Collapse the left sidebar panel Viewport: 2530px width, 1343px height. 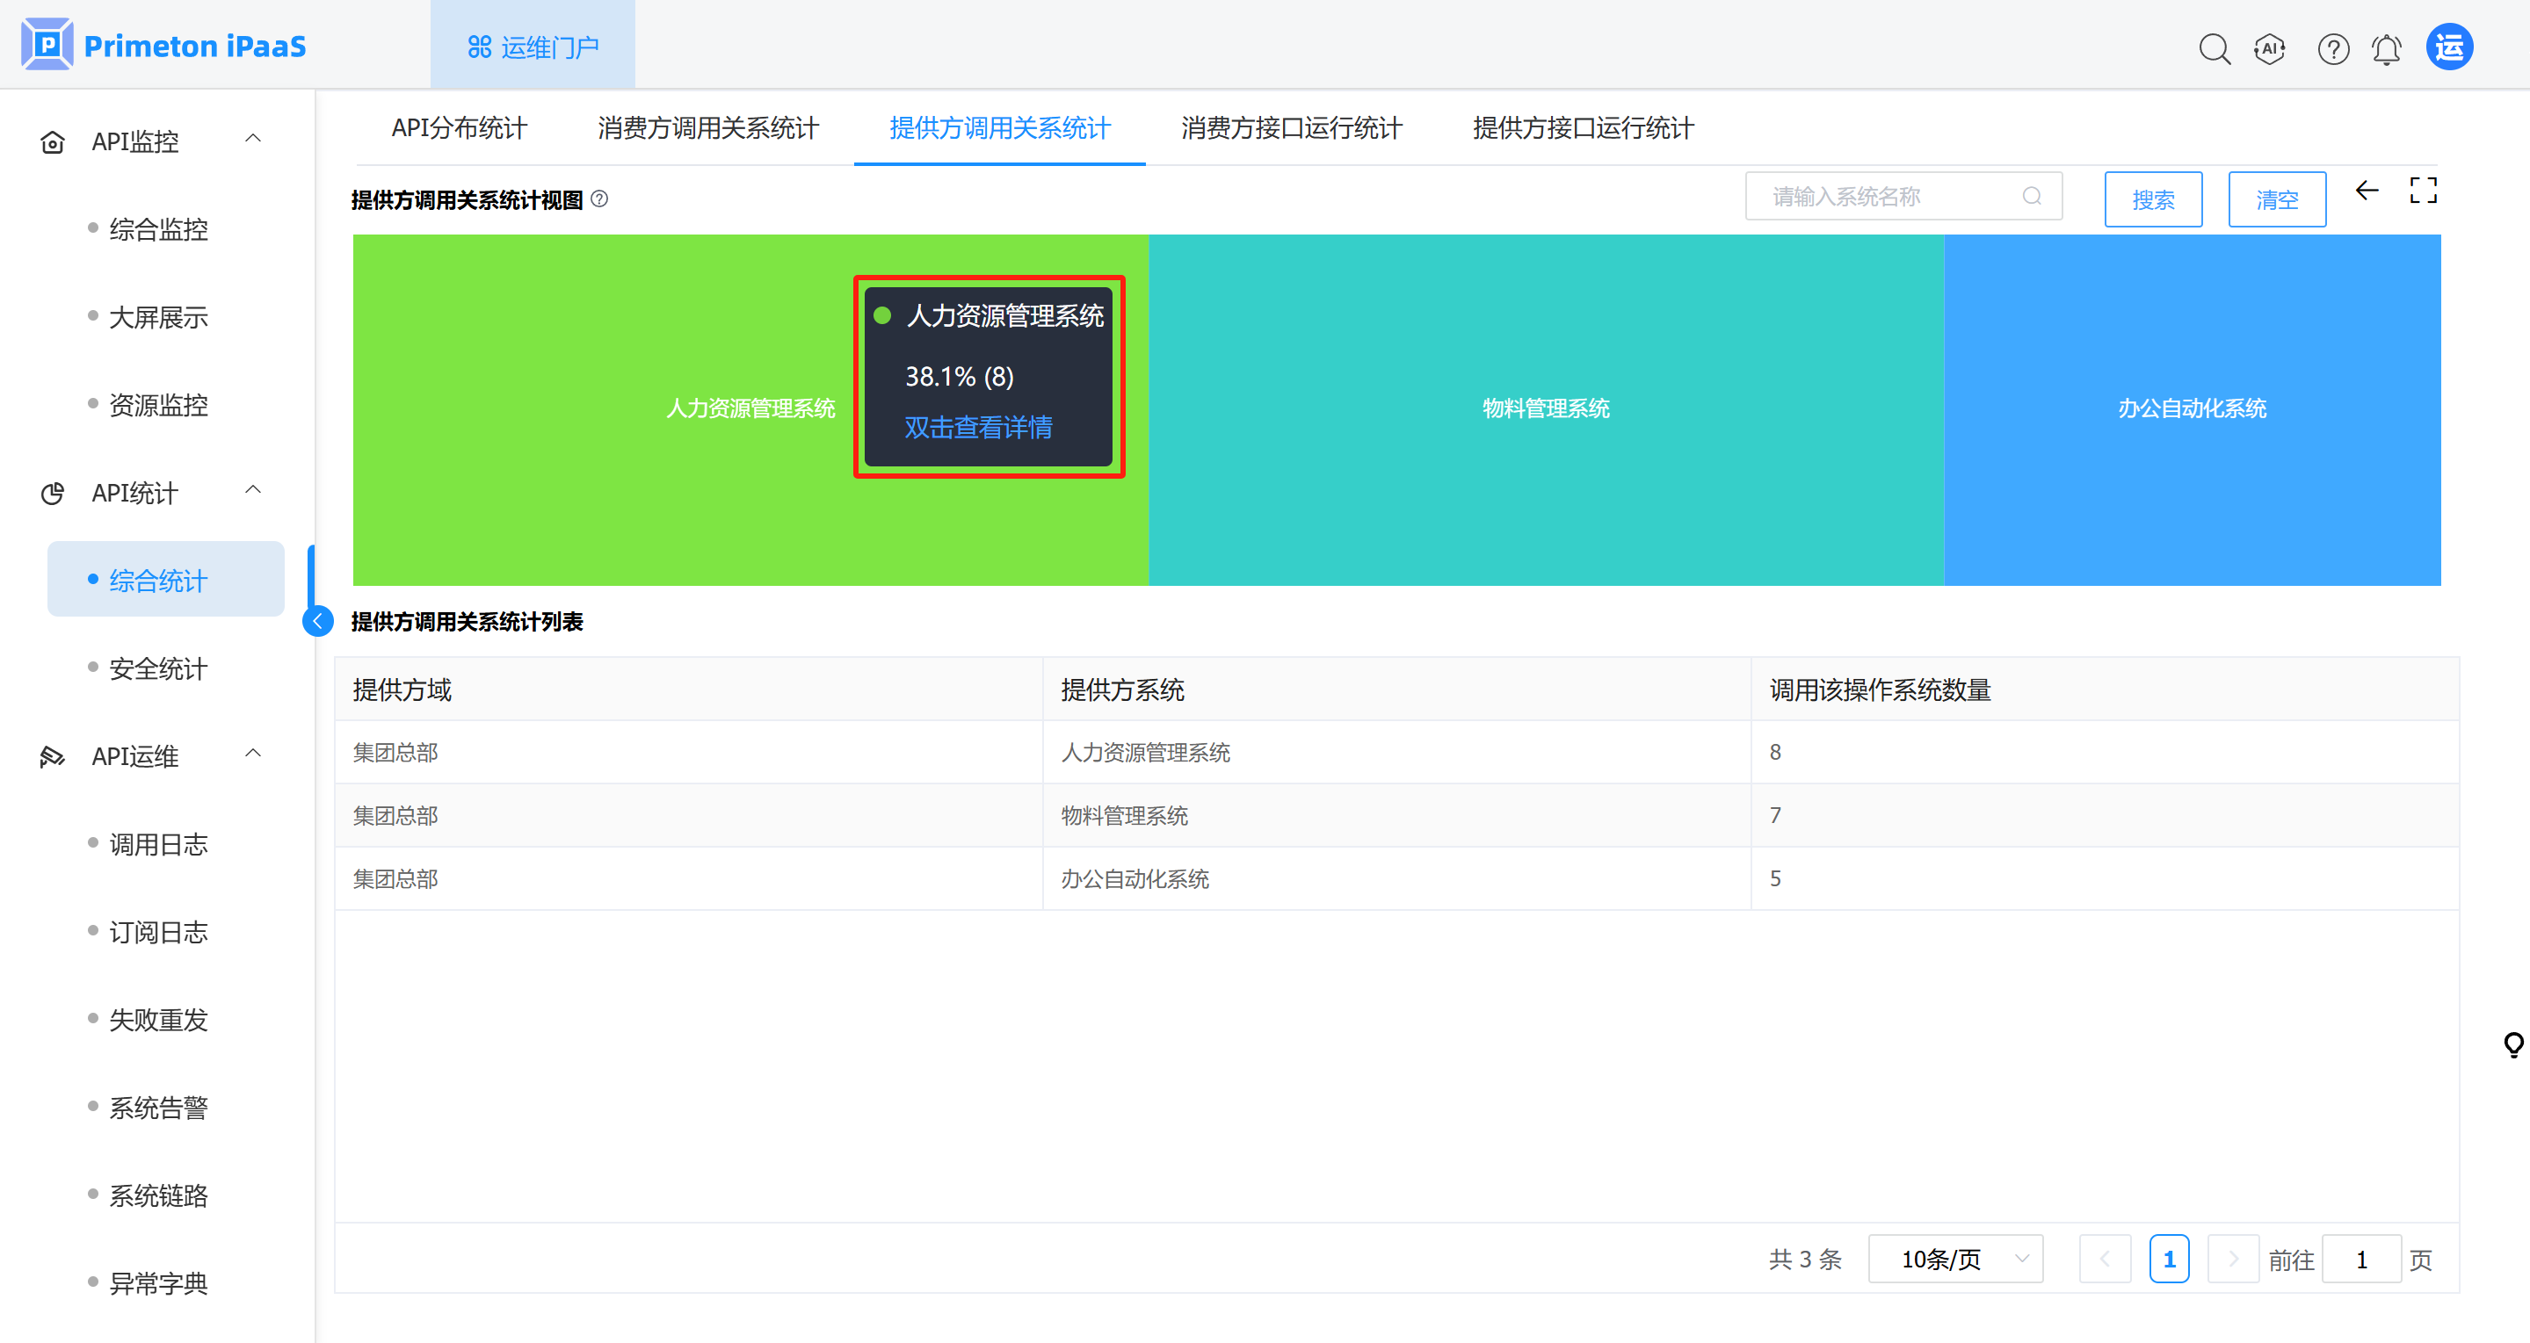[x=318, y=620]
